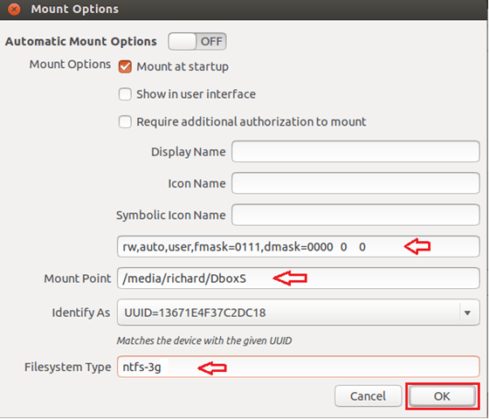Click the red arrow next to /media/richard/DboxS

coord(290,278)
